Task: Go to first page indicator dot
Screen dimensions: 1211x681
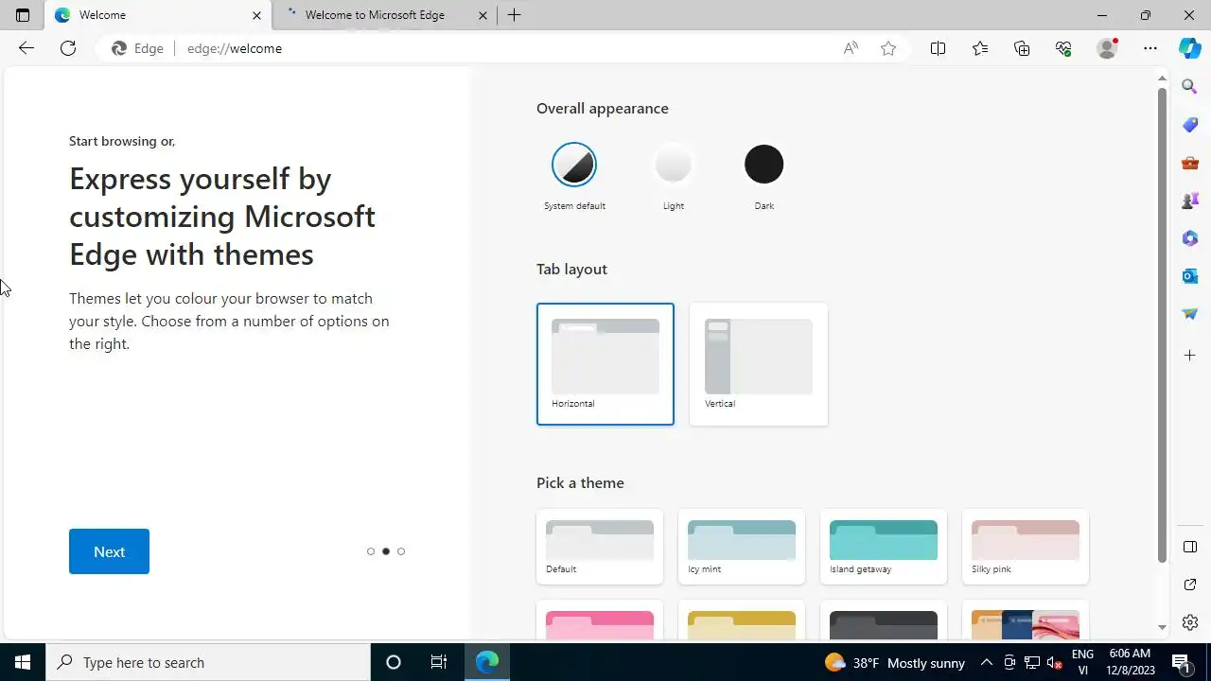Action: [371, 551]
